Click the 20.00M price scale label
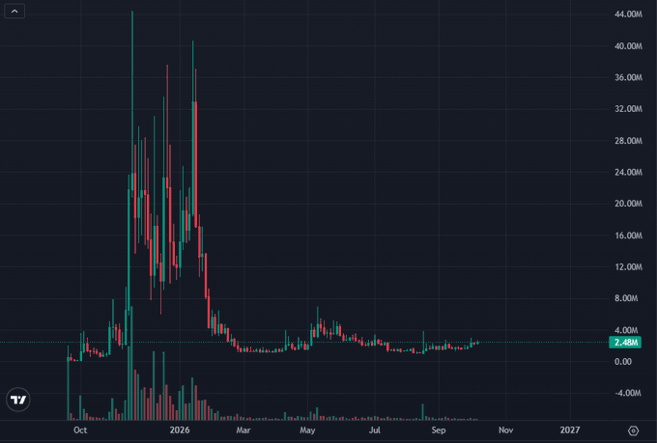The image size is (657, 443). [x=628, y=204]
